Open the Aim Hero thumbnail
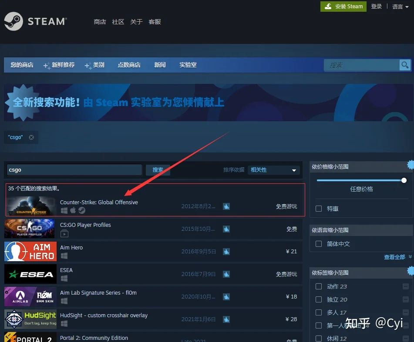414x342 pixels. tap(30, 251)
